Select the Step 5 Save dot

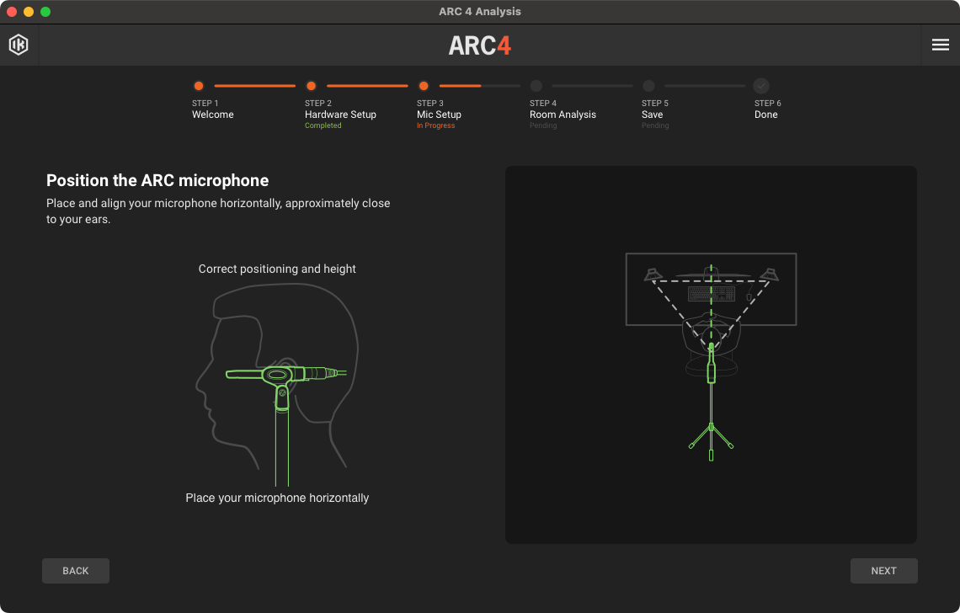tap(648, 86)
